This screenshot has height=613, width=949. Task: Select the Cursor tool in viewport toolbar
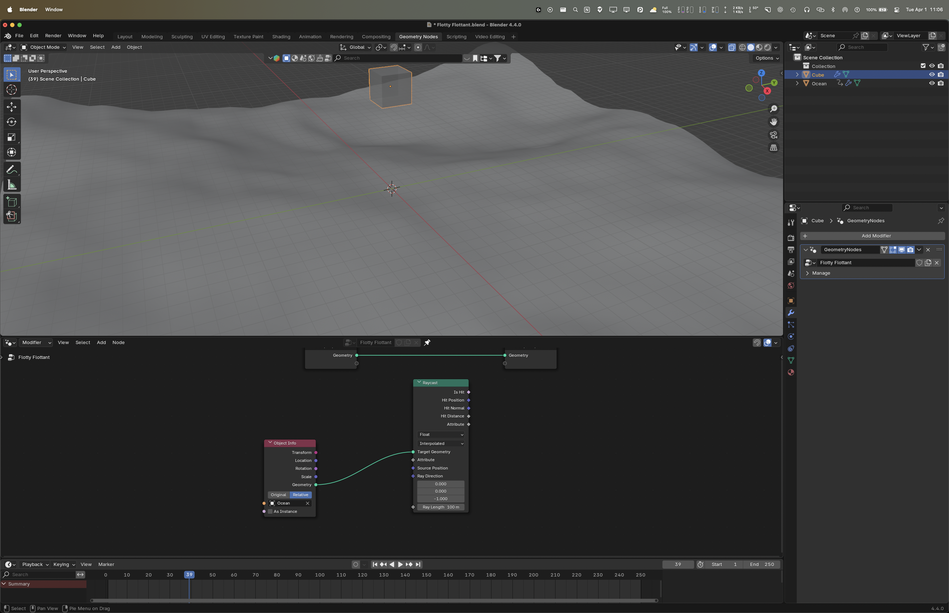click(12, 90)
